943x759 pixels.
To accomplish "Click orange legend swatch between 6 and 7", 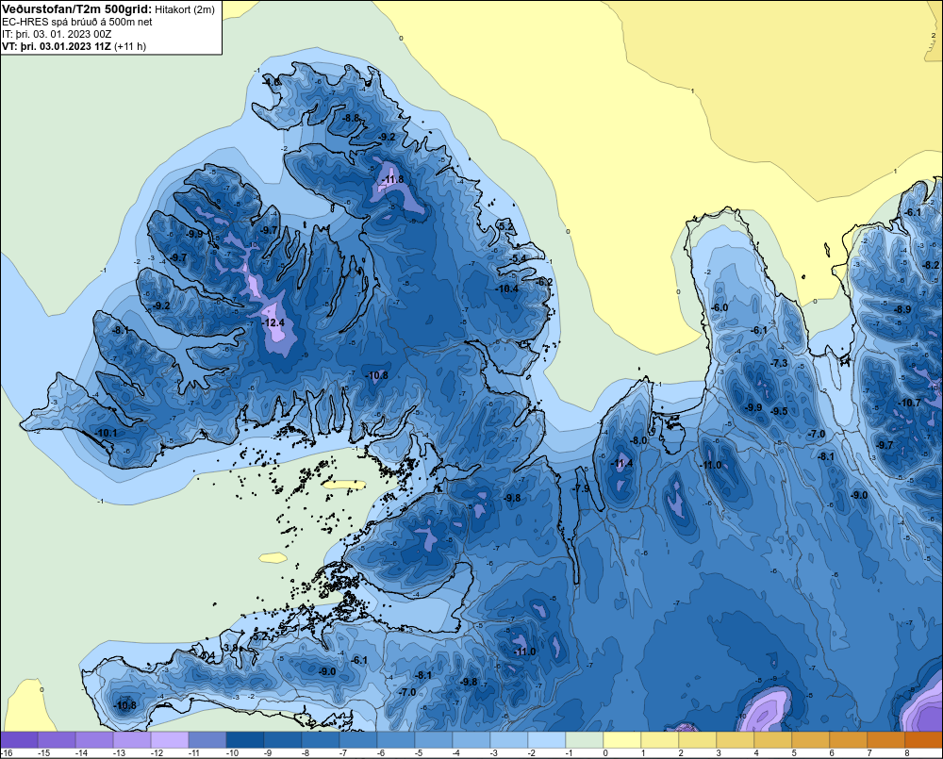I will tap(849, 739).
